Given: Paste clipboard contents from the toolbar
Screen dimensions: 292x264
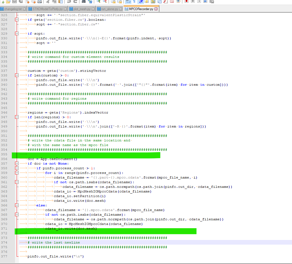Looking at the screenshot, I should (61, 1).
